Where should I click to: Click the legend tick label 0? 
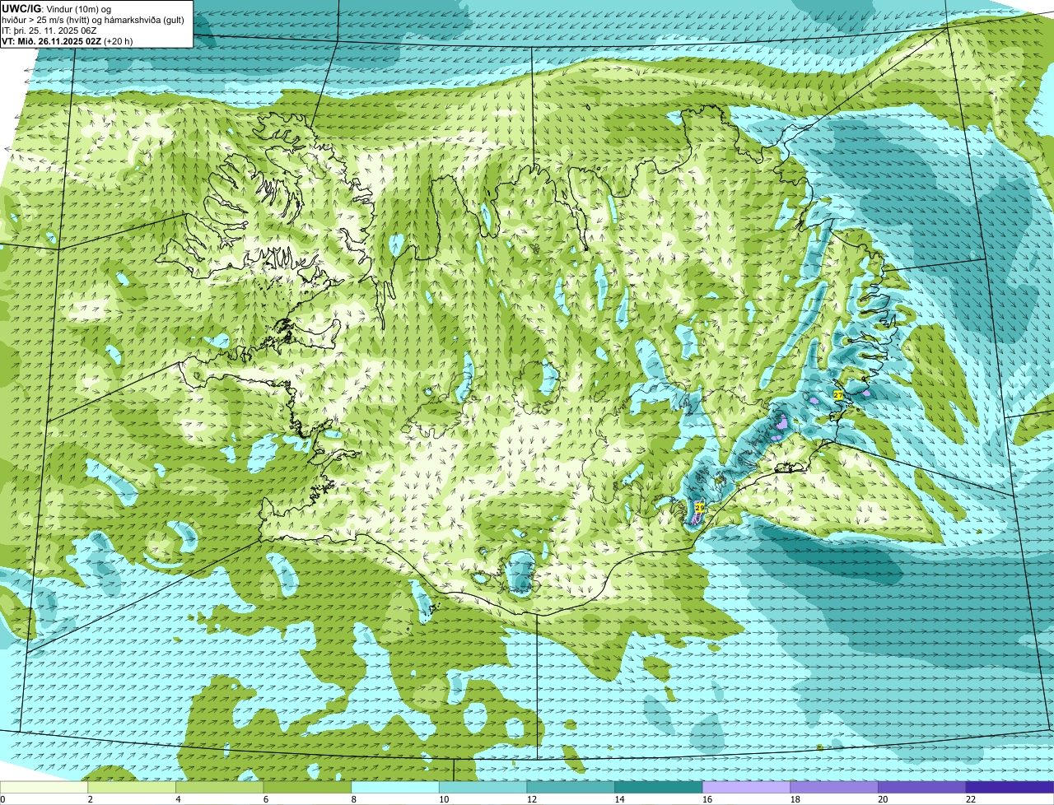coord(2,799)
